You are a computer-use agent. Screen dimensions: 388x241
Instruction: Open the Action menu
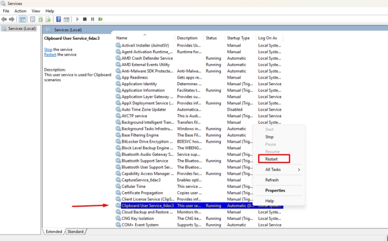pos(20,11)
